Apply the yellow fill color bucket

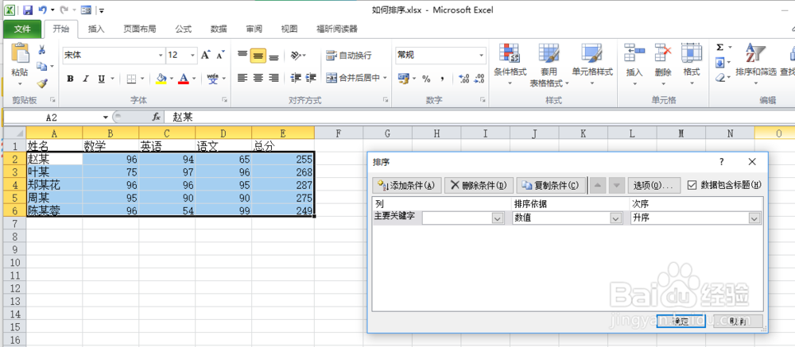coord(161,79)
